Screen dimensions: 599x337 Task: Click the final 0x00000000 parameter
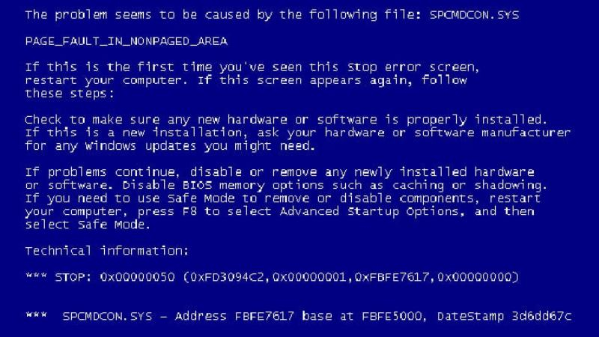[x=474, y=277]
